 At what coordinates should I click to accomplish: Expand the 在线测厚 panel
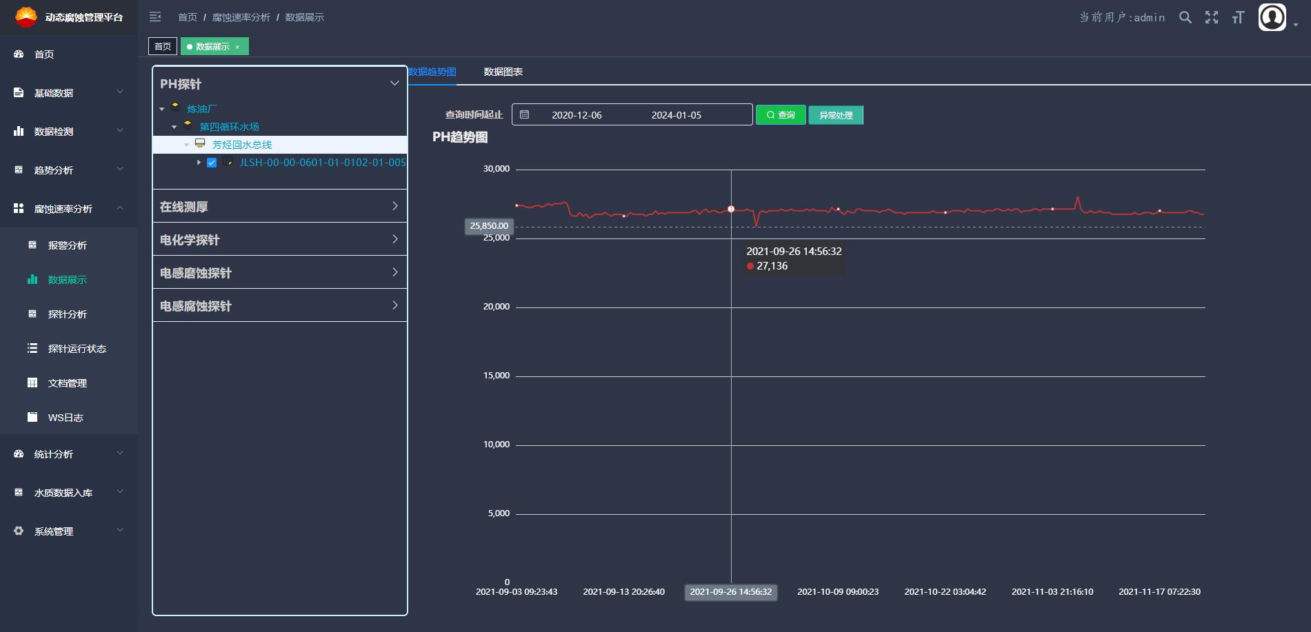point(280,206)
